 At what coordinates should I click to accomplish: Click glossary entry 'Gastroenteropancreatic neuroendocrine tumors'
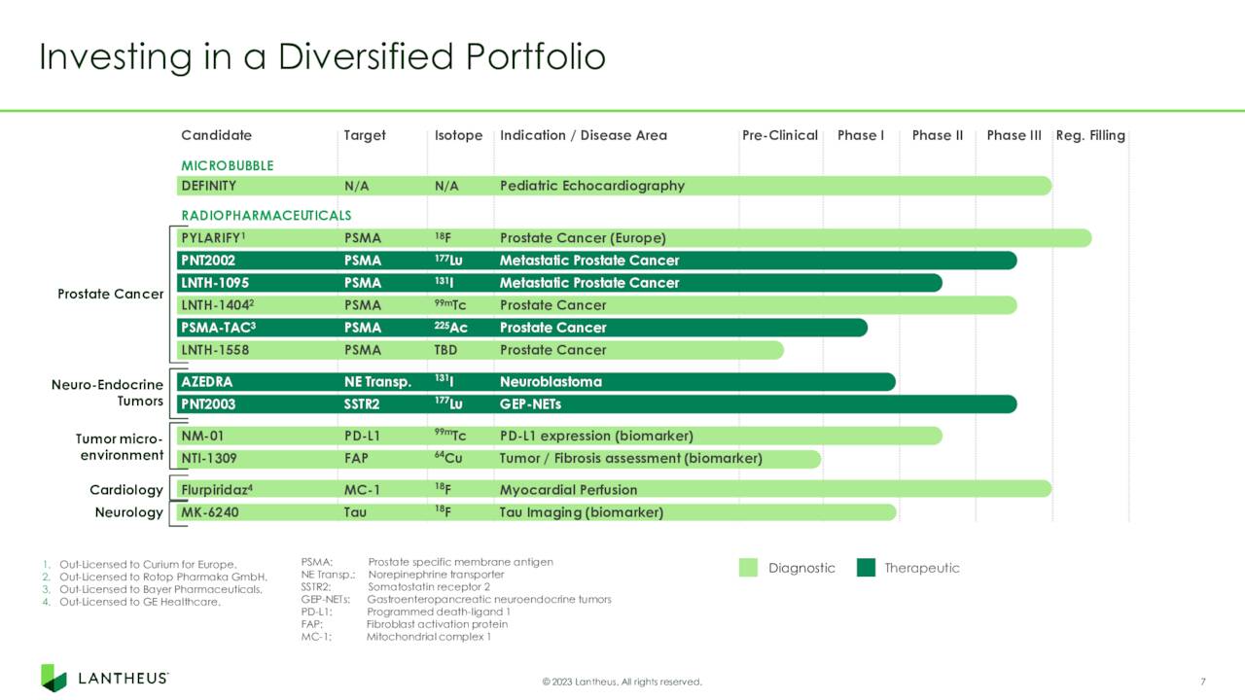(x=489, y=600)
